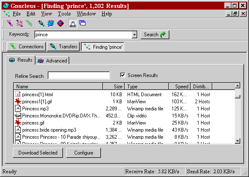
Task: Click the Princess.mp3 file icon
Action: (18, 108)
